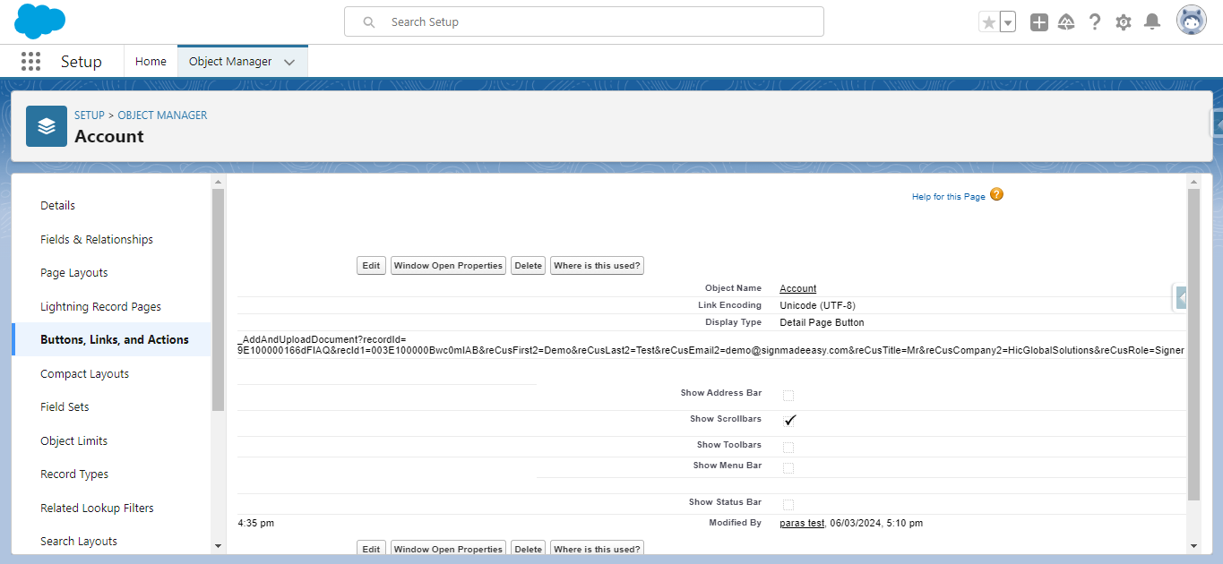Click the magnifier icon in Search Setup

(368, 22)
